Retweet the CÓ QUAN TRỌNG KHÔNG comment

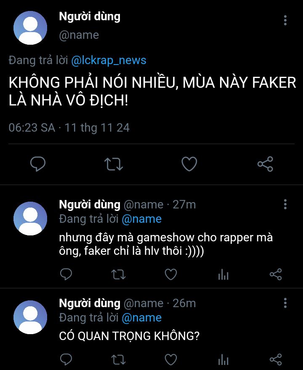[x=118, y=359]
